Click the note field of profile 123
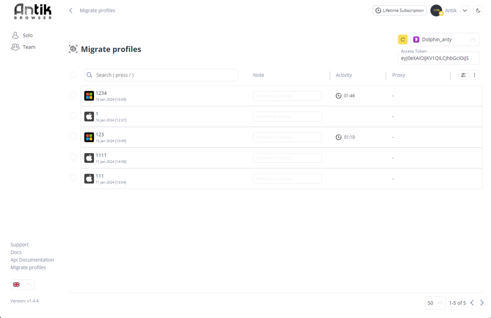This screenshot has height=318, width=491. point(287,137)
